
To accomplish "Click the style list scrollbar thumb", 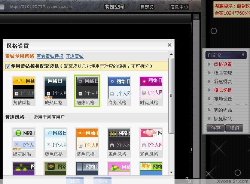I will [171, 96].
